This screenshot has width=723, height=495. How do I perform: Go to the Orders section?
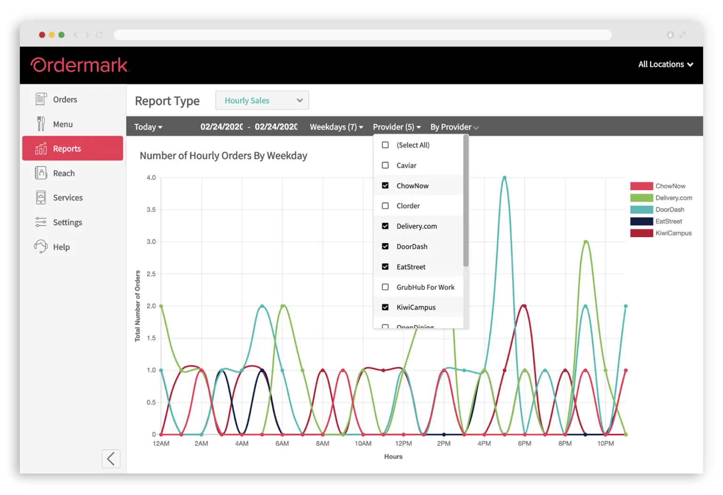72,99
